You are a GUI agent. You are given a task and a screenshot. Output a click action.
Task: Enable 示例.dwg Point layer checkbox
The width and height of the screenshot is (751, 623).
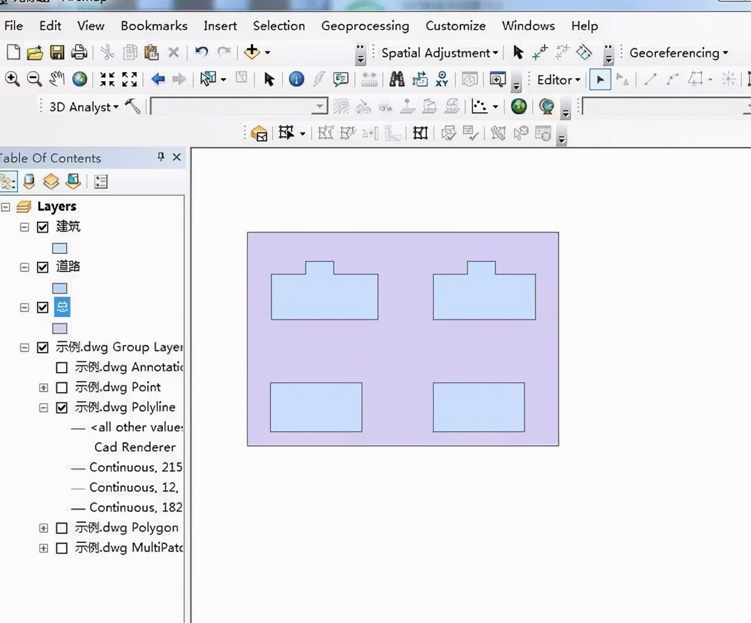tap(61, 387)
